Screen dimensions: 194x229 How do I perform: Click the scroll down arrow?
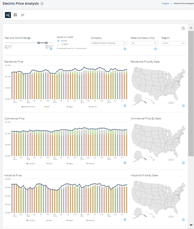coord(191,225)
